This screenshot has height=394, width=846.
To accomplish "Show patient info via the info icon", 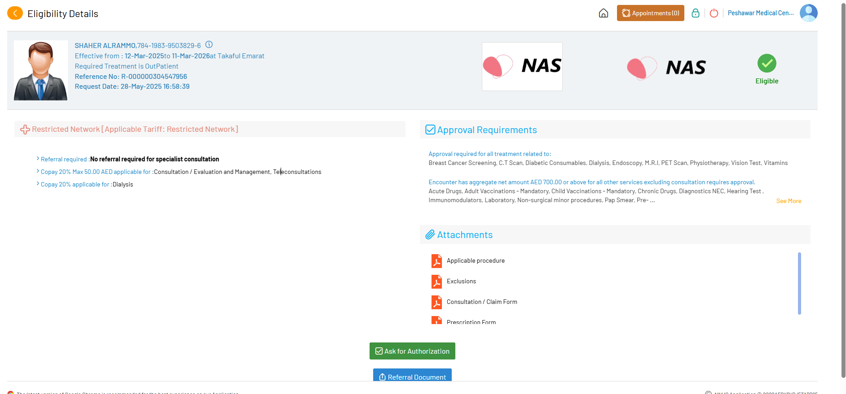I will click(209, 44).
